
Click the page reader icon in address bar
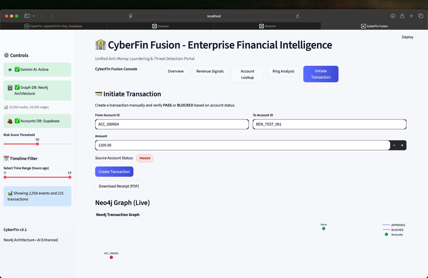click(131, 16)
